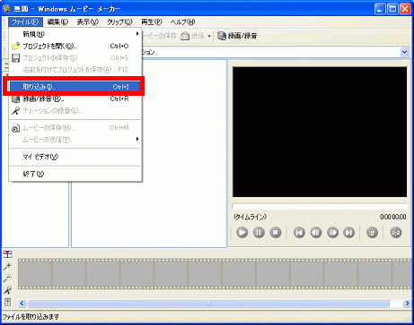The height and width of the screenshot is (325, 414).
Task: Maximize the Movie Maker window
Action: click(392, 9)
